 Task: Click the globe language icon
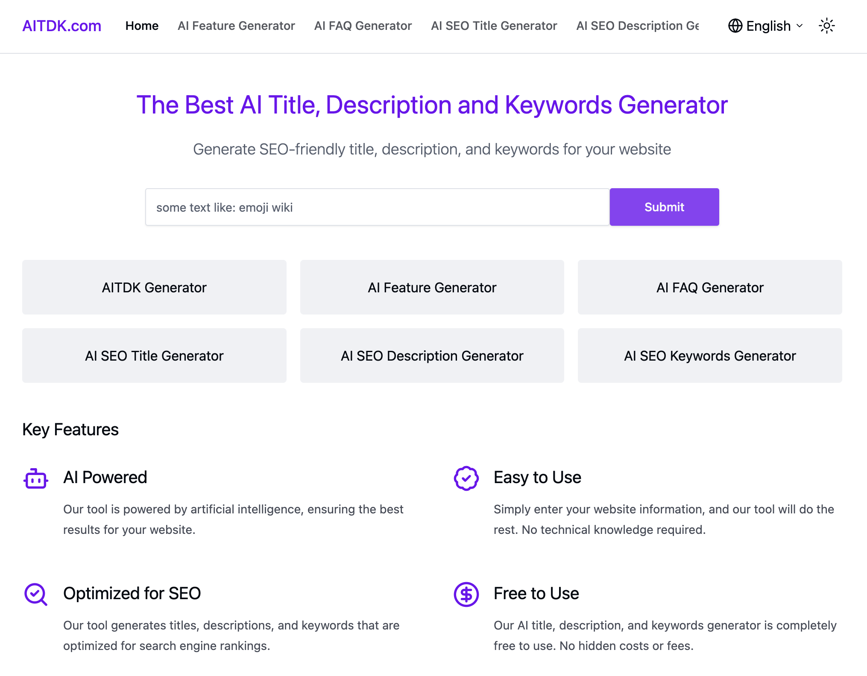tap(735, 26)
